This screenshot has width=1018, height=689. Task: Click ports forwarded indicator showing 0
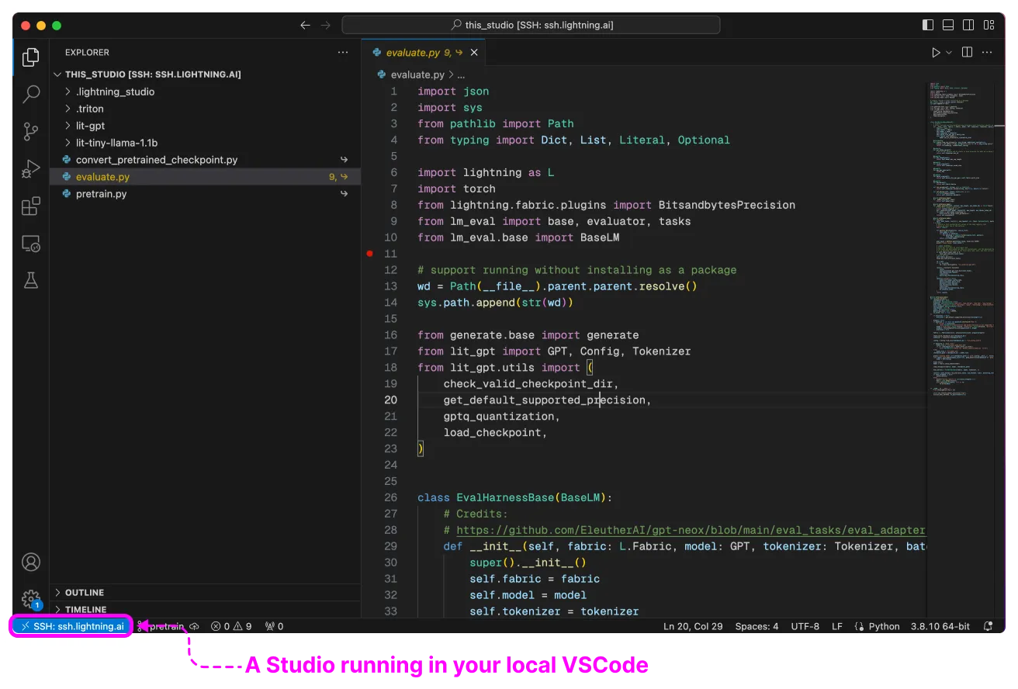[x=275, y=626]
